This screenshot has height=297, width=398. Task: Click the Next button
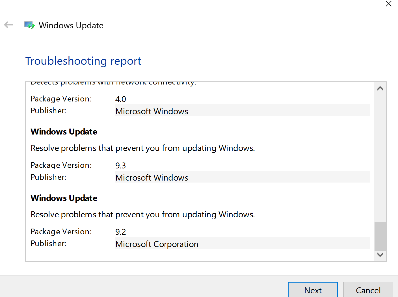(x=313, y=290)
